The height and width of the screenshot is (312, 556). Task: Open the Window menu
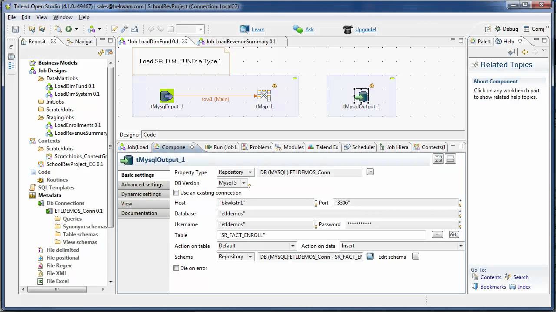pos(63,17)
